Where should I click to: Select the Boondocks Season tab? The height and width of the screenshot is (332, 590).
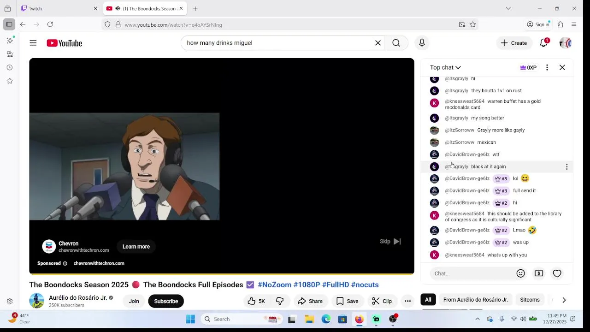pos(145,8)
